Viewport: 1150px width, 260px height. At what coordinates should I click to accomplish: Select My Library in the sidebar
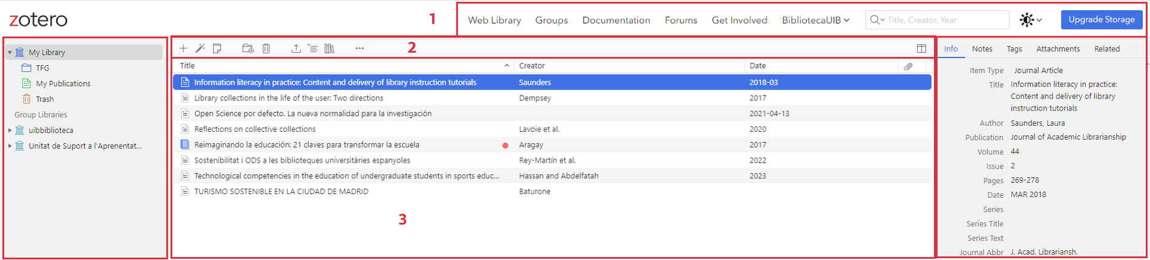(x=84, y=52)
